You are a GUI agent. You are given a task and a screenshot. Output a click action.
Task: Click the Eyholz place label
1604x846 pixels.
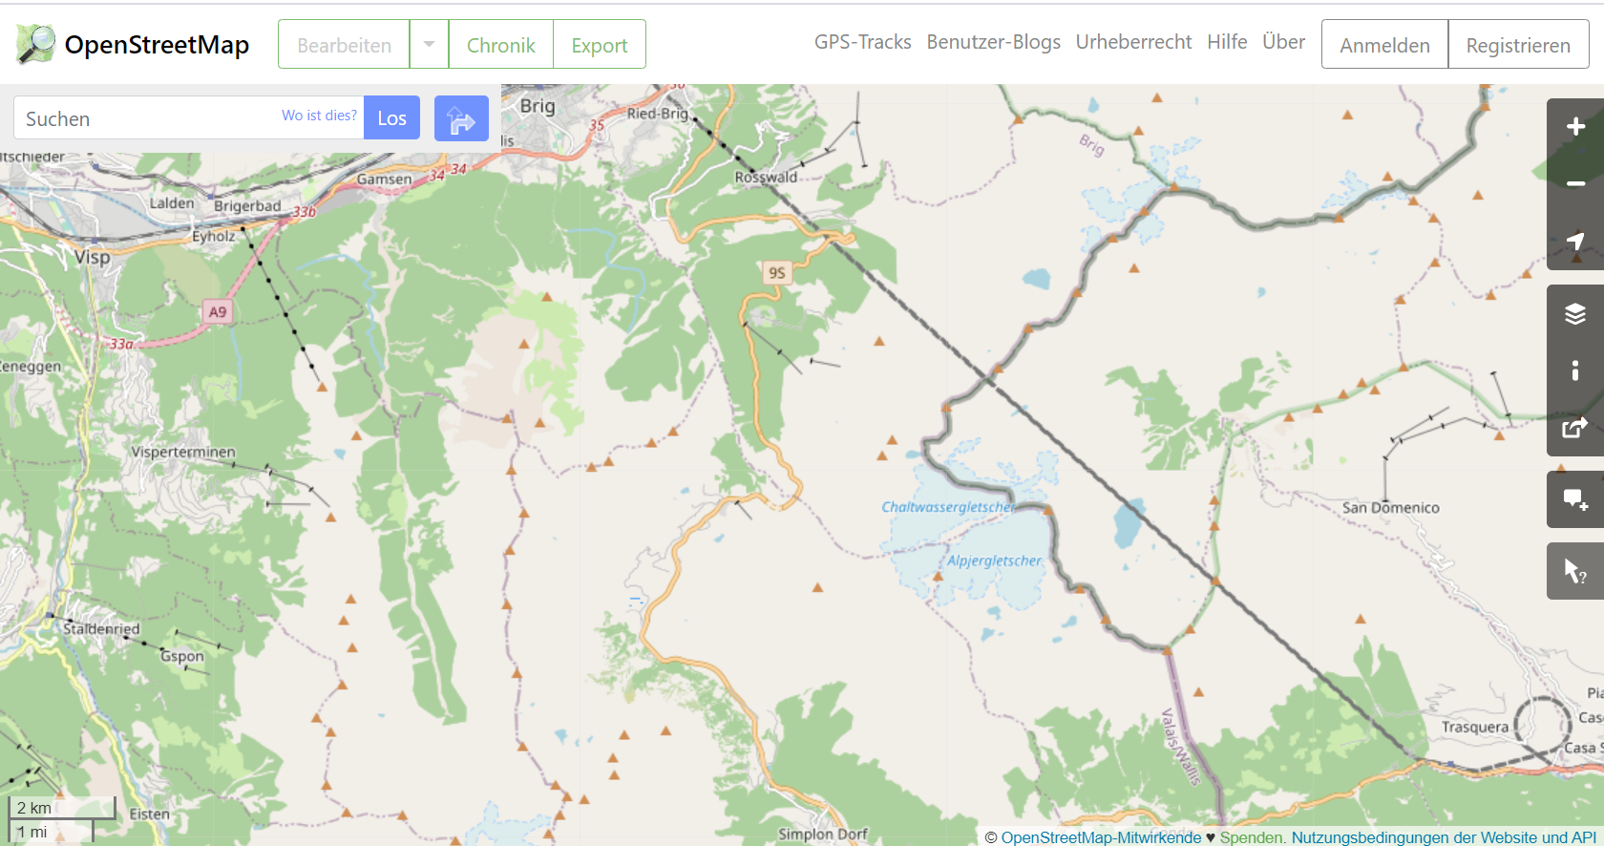[x=214, y=236]
